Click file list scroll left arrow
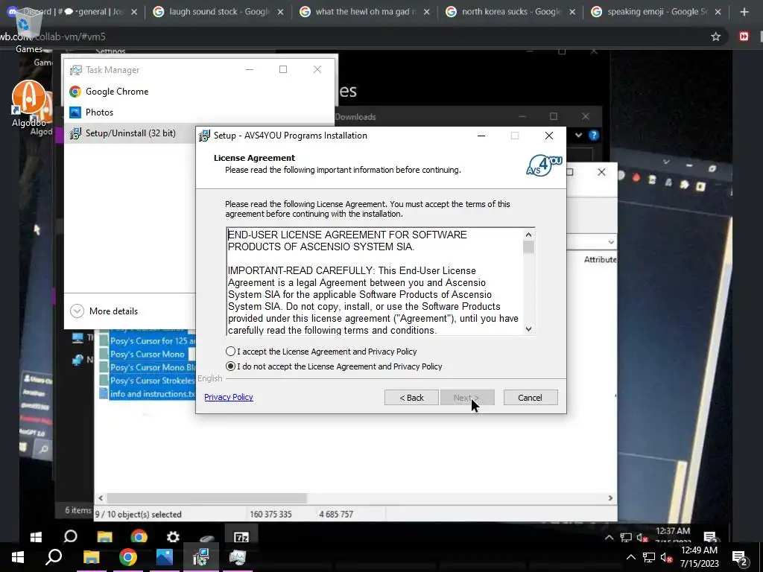763x572 pixels. pos(101,498)
